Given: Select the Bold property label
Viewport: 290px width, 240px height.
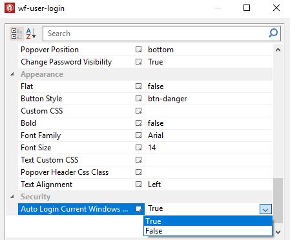Looking at the screenshot, I should [x=28, y=123].
